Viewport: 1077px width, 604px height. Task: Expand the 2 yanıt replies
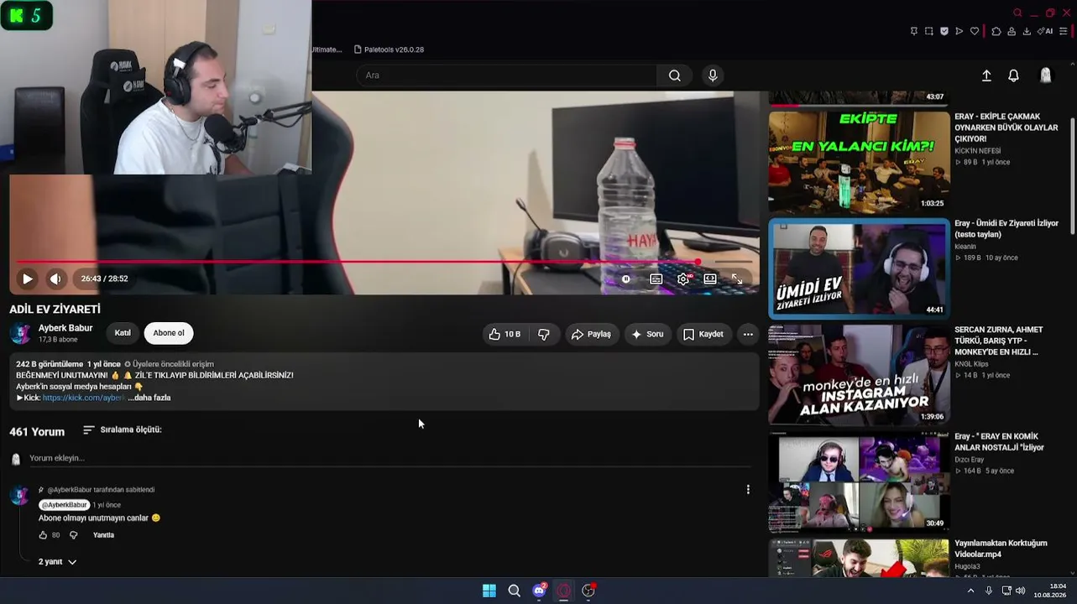pos(57,562)
